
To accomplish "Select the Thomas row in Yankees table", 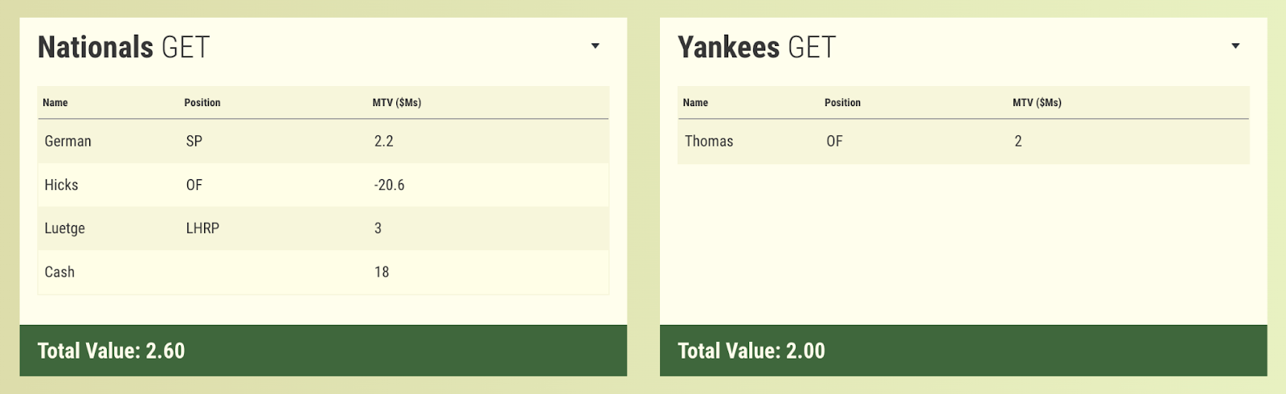I will pyautogui.click(x=963, y=141).
